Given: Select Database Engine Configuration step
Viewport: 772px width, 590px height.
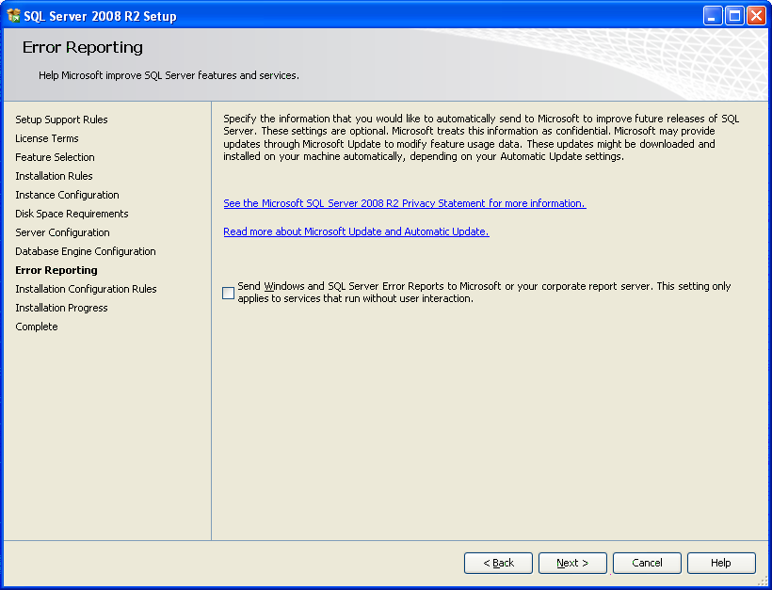Looking at the screenshot, I should tap(86, 251).
